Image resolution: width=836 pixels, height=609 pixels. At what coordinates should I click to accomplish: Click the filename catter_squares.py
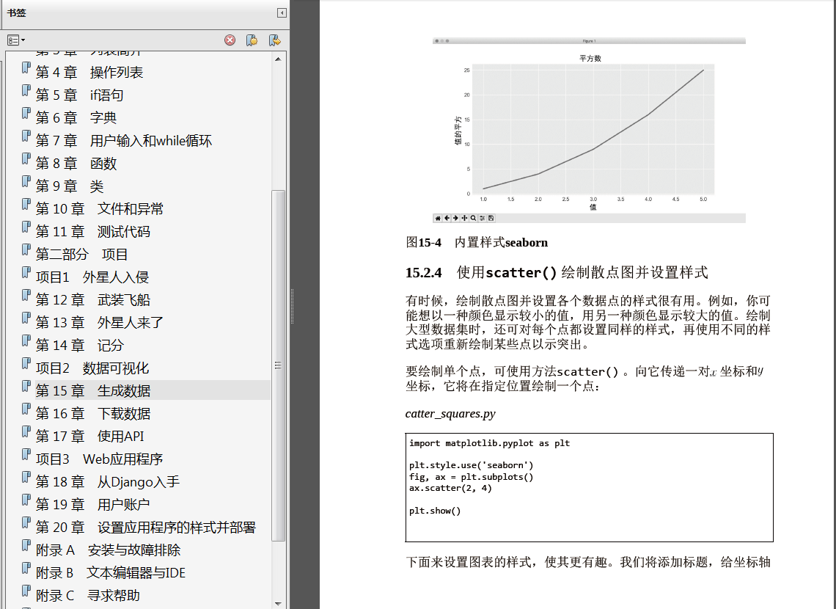[x=450, y=414]
